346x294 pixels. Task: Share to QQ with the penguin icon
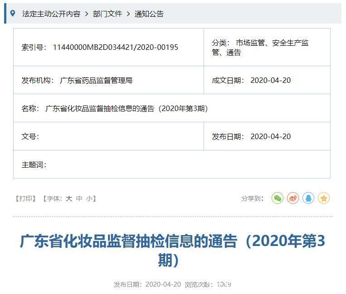point(308,198)
